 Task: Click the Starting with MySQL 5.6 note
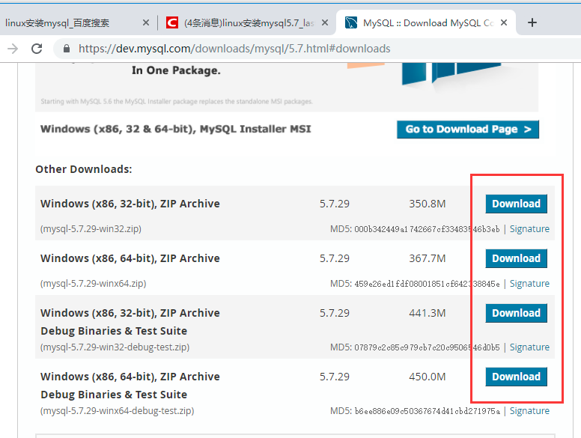pos(177,102)
